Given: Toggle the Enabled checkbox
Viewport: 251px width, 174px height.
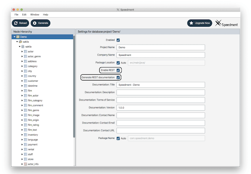Looking at the screenshot, I should coord(118,40).
